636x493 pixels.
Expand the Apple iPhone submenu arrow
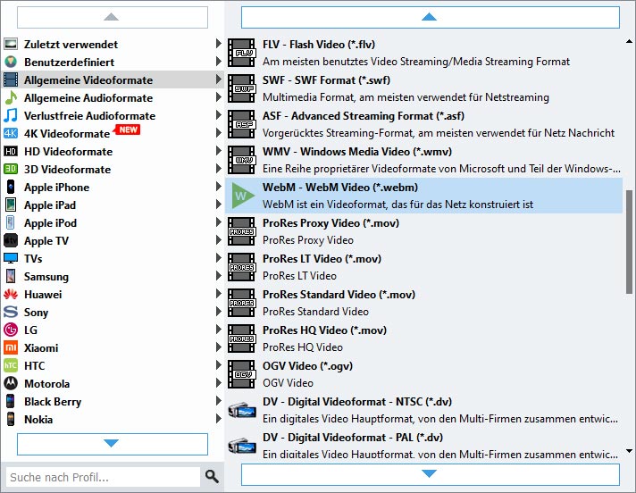219,187
